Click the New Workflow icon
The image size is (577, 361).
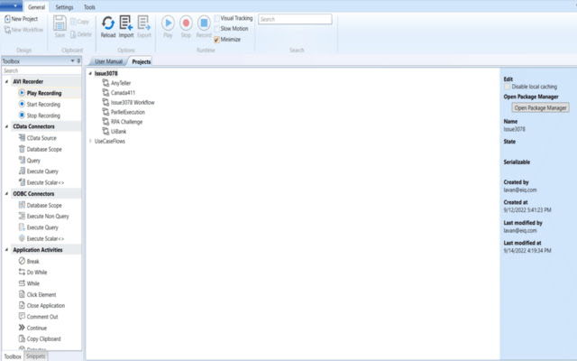pos(7,30)
